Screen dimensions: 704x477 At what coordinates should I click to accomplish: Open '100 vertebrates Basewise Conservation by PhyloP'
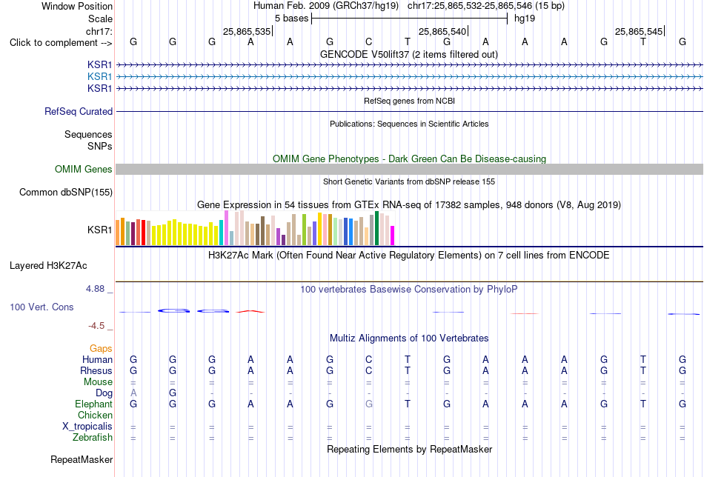point(409,290)
